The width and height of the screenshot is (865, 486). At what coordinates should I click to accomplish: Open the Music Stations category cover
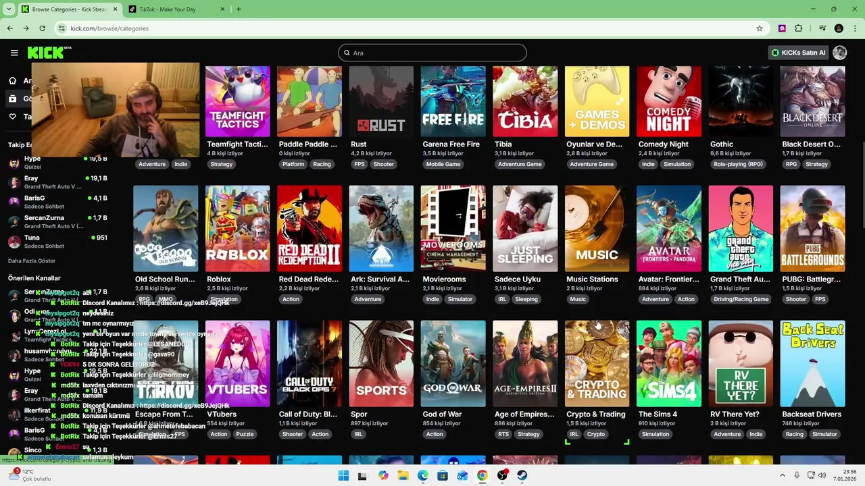pyautogui.click(x=597, y=229)
